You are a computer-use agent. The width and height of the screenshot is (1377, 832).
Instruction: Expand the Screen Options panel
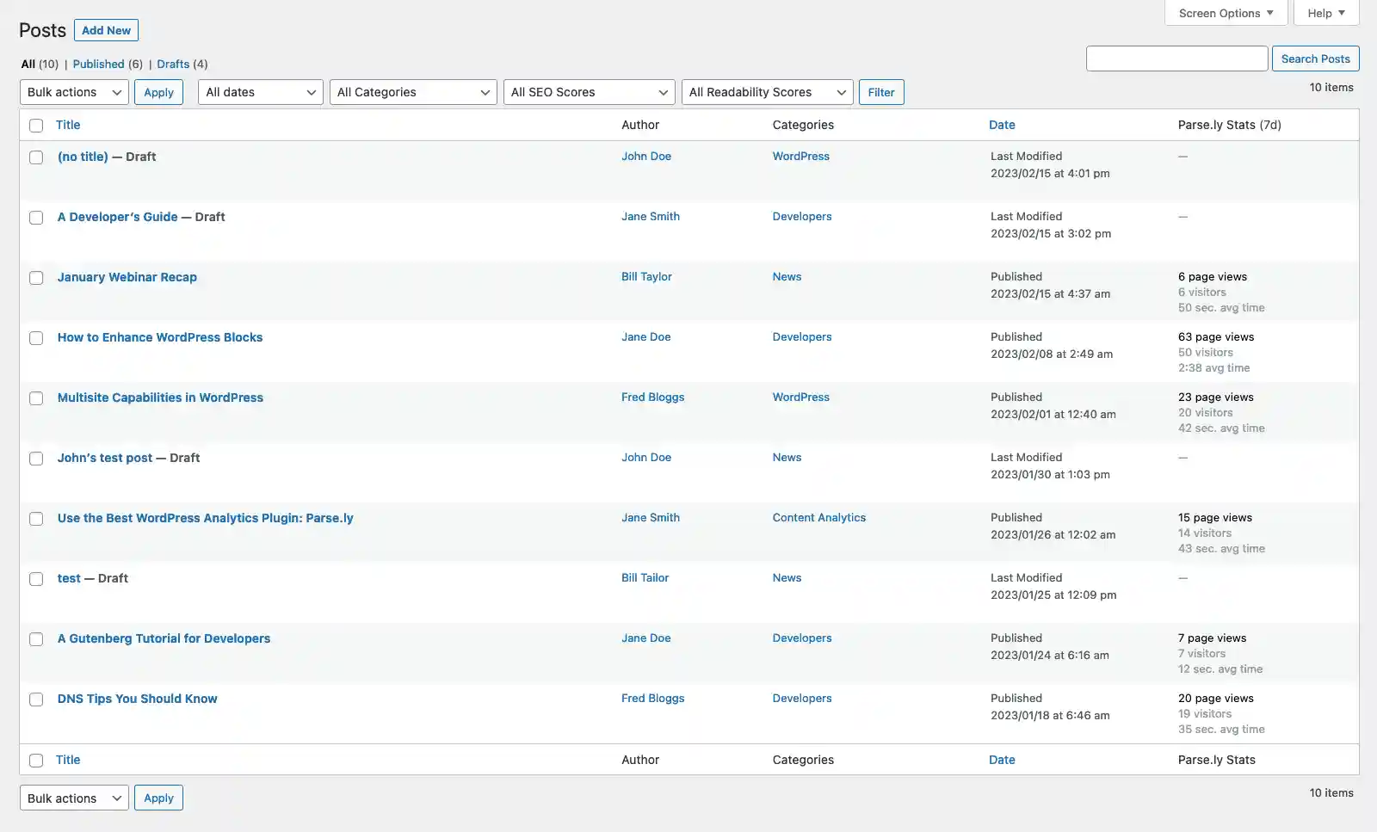1224,13
